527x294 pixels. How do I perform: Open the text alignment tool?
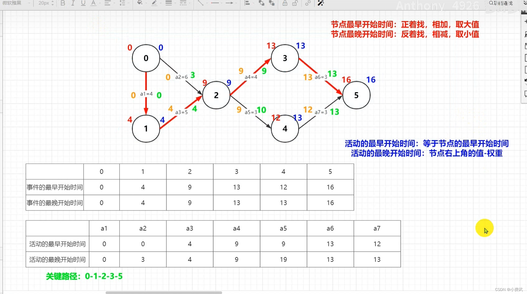point(107,3)
